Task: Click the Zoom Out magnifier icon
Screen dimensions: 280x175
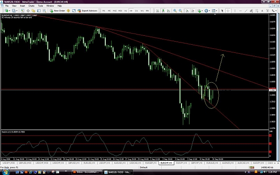Action: [x=181, y=11]
